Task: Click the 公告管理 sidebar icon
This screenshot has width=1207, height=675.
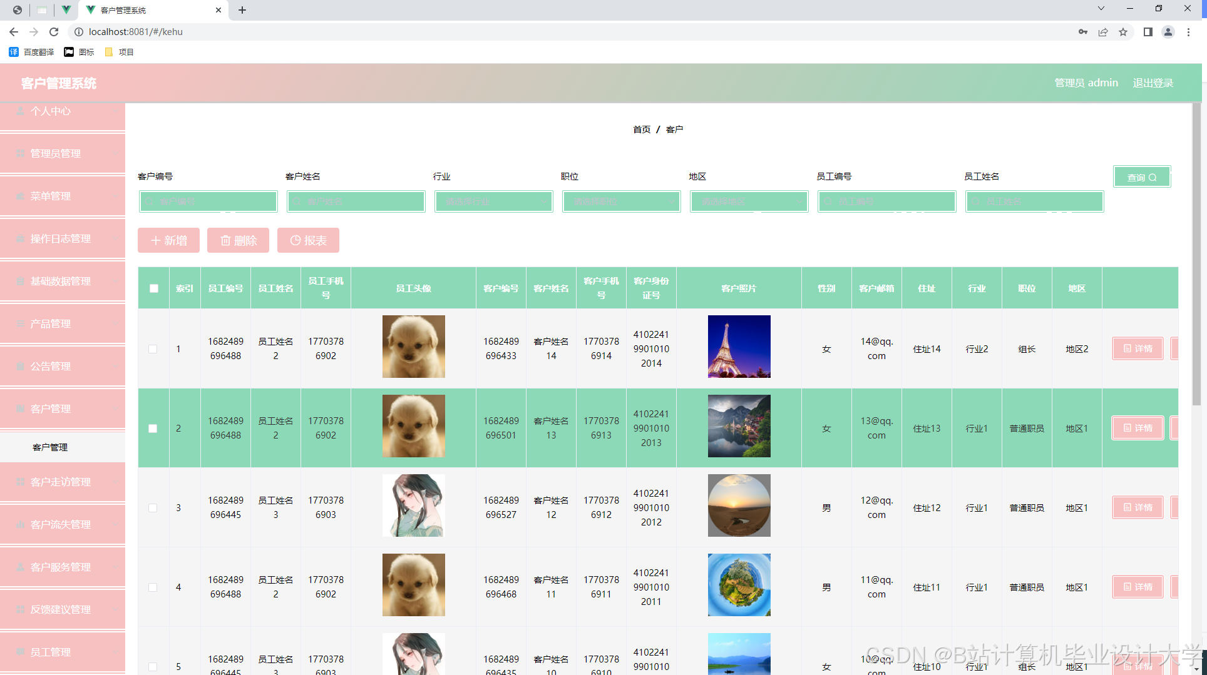Action: click(x=21, y=367)
